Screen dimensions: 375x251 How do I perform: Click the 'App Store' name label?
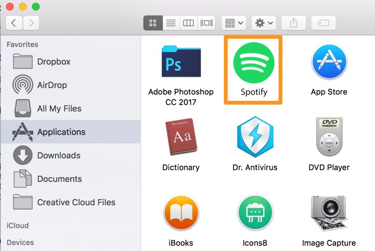pyautogui.click(x=329, y=92)
